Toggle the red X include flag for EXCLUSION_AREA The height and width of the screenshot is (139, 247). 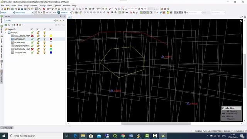[32, 36]
